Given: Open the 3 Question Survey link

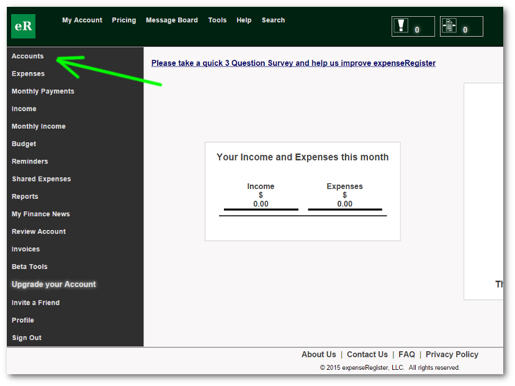Looking at the screenshot, I should coord(293,63).
